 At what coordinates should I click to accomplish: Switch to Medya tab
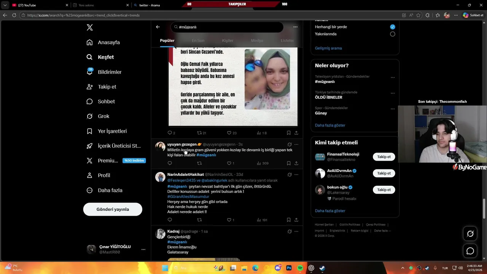click(x=257, y=40)
